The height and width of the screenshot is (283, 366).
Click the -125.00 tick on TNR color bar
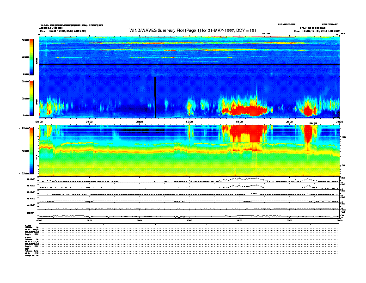tap(24, 128)
